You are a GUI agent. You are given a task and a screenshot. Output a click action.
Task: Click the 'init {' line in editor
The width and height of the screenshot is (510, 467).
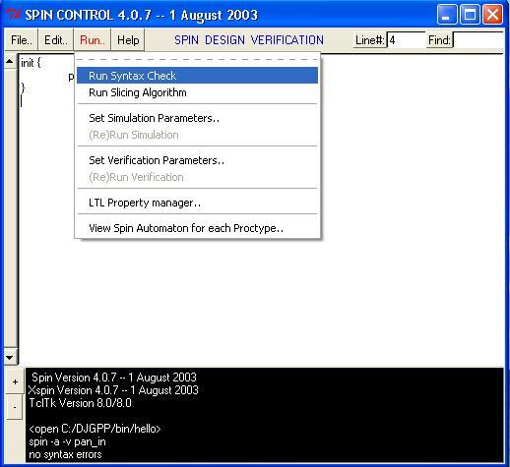pyautogui.click(x=31, y=63)
